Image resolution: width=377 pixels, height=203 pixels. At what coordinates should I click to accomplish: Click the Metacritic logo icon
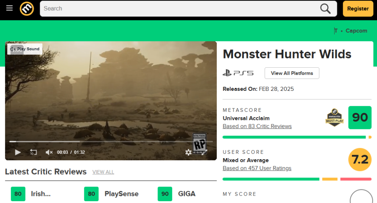(x=27, y=8)
